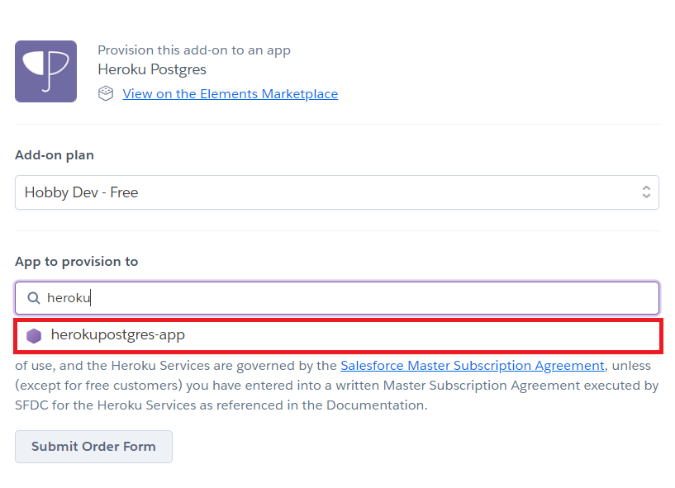Click the Provision this add-on heading text
The width and height of the screenshot is (675, 488).
click(x=194, y=50)
